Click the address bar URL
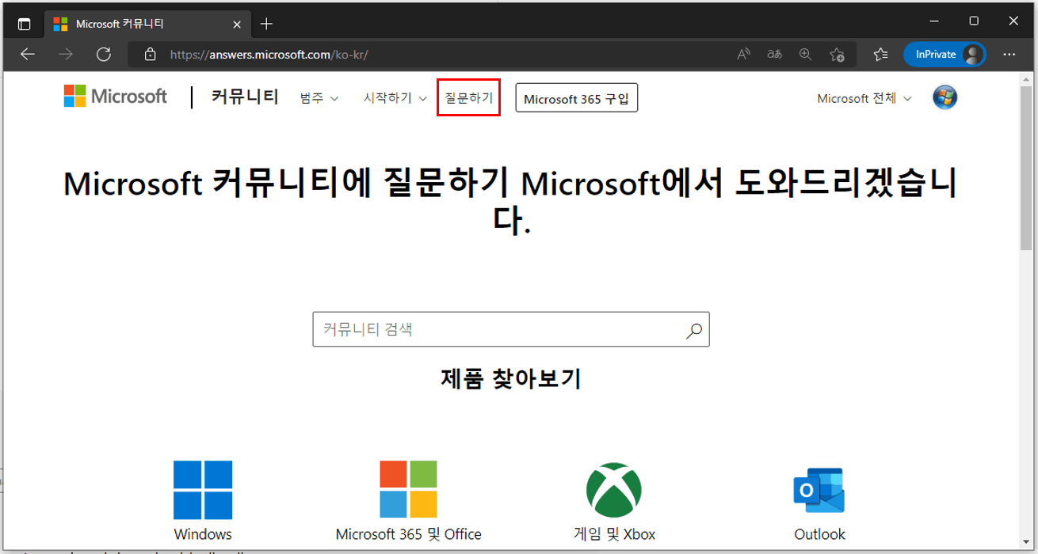The height and width of the screenshot is (554, 1038). pos(269,55)
